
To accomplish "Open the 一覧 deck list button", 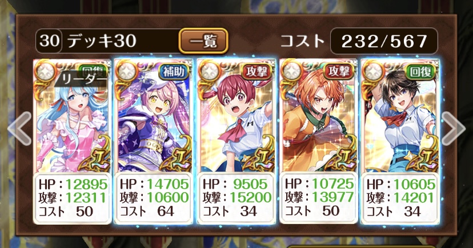I will pos(203,41).
